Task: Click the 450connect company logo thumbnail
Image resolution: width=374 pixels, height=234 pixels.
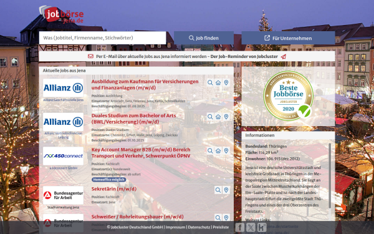Action: click(63, 156)
